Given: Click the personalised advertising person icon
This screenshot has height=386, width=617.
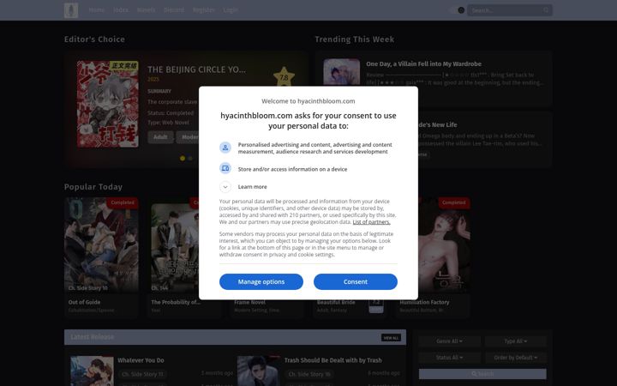Looking at the screenshot, I should pyautogui.click(x=225, y=148).
